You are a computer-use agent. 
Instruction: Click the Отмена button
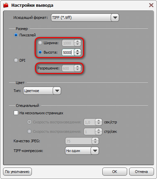[x=142, y=172]
